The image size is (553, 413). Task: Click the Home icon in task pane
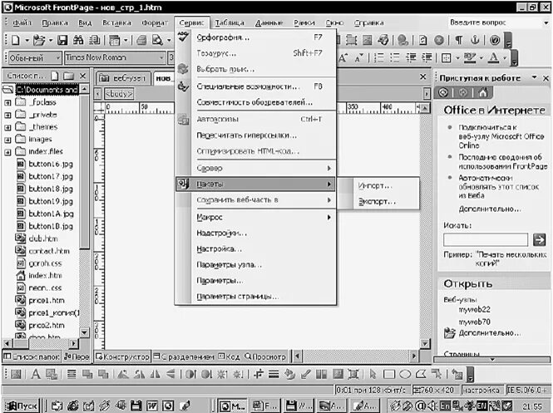click(x=483, y=93)
